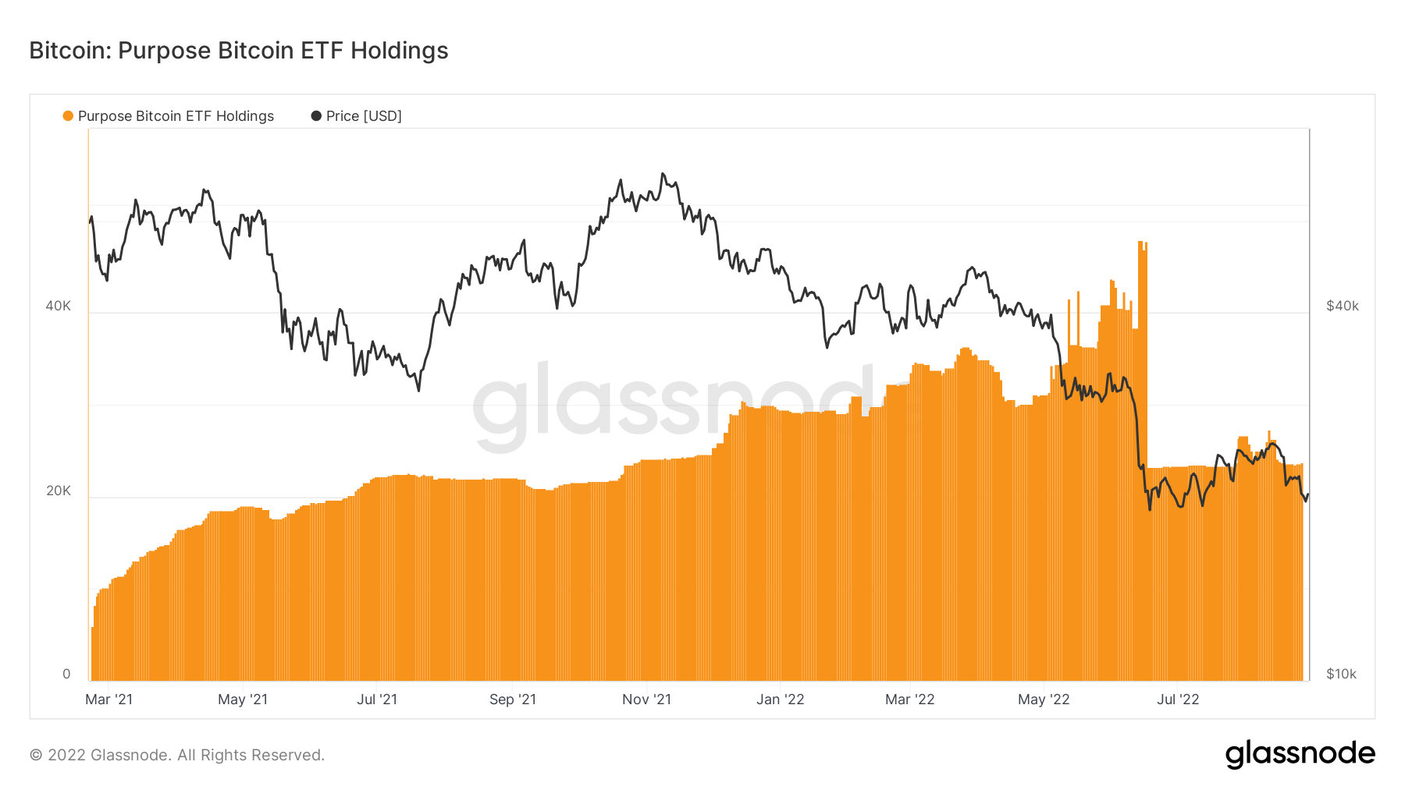Click the glassnode logo in the bottom right
The height and width of the screenshot is (790, 1405).
pos(1300,754)
